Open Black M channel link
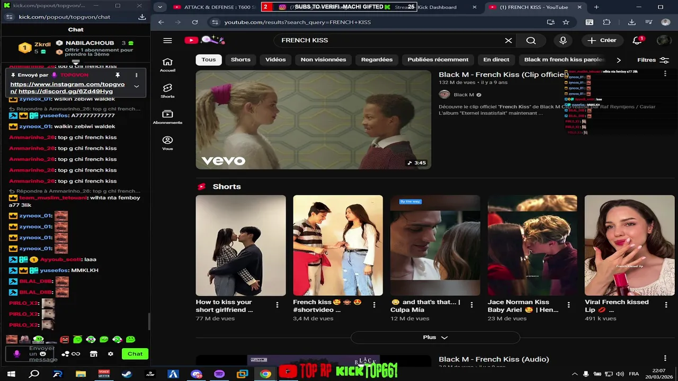Screen dimensions: 678x381 coord(463,95)
